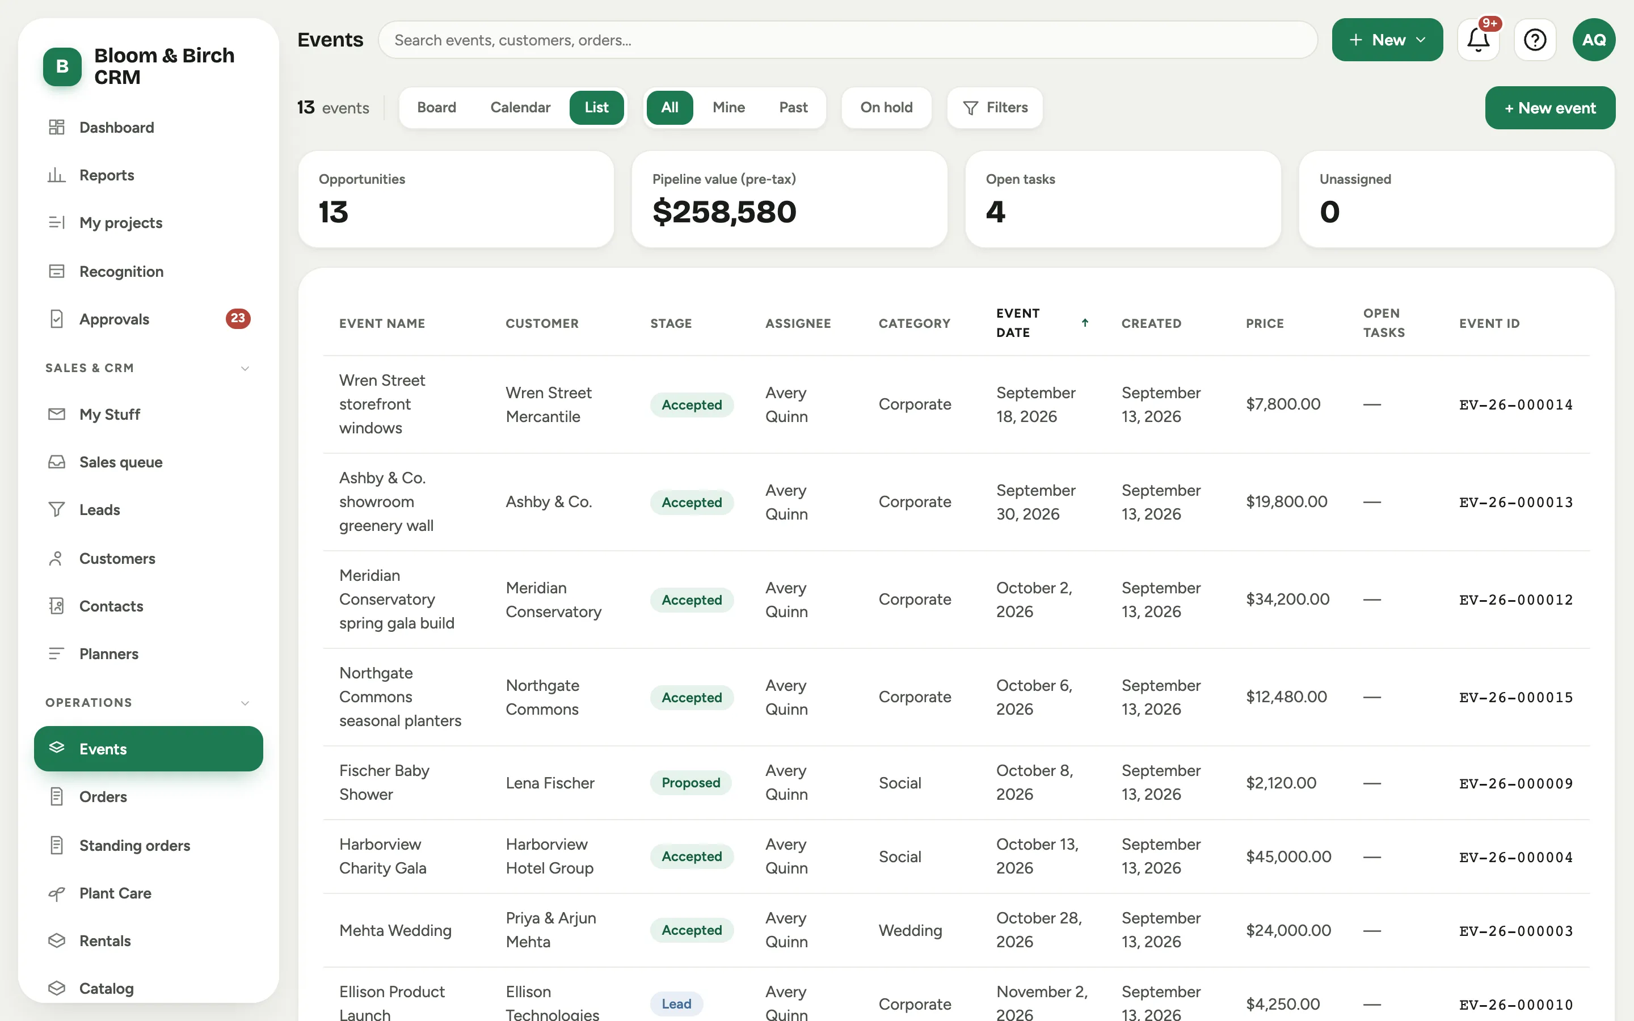
Task: Click the Orders document icon
Action: (x=57, y=796)
